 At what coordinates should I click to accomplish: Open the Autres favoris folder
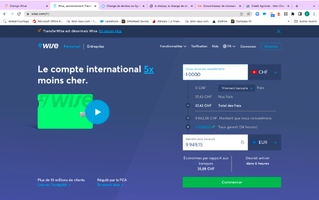coord(305,21)
